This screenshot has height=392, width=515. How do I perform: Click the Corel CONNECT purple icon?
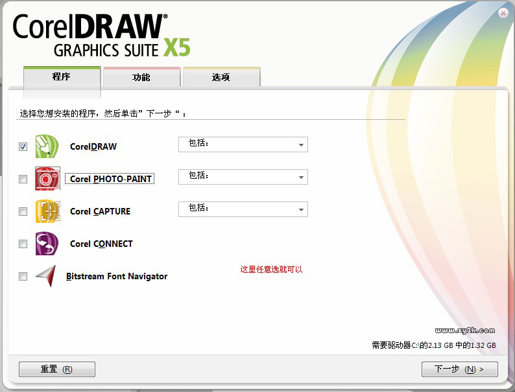[x=47, y=244]
